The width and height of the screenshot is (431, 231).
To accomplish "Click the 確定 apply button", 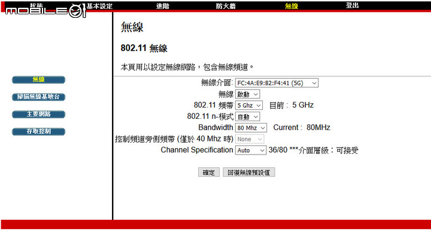I will click(209, 173).
